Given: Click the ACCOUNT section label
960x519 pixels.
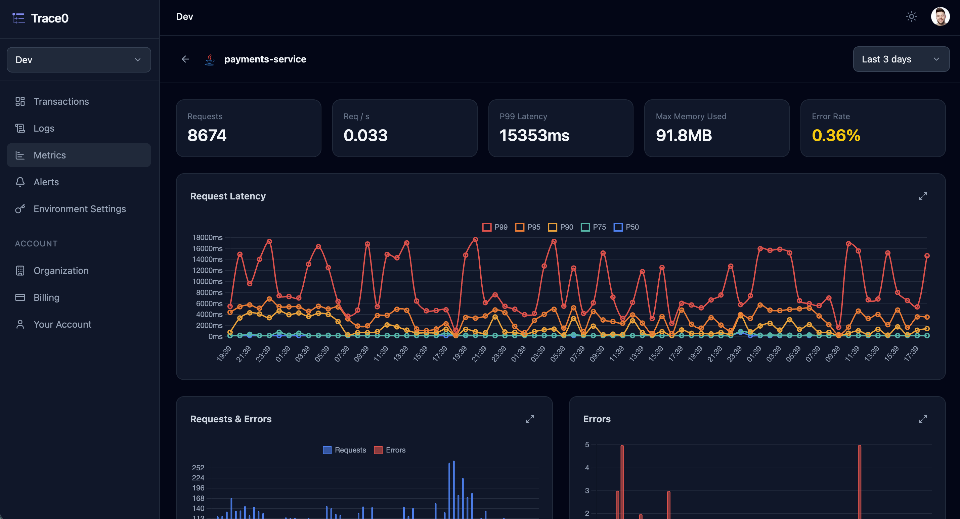Looking at the screenshot, I should (37, 243).
